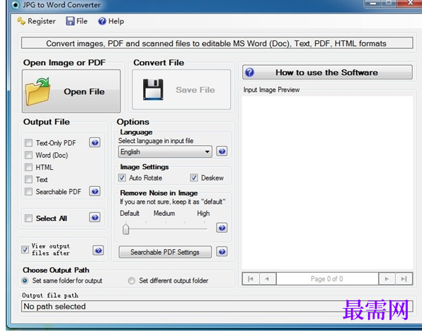The height and width of the screenshot is (332, 422).
Task: Open the Help menu
Action: (x=111, y=21)
